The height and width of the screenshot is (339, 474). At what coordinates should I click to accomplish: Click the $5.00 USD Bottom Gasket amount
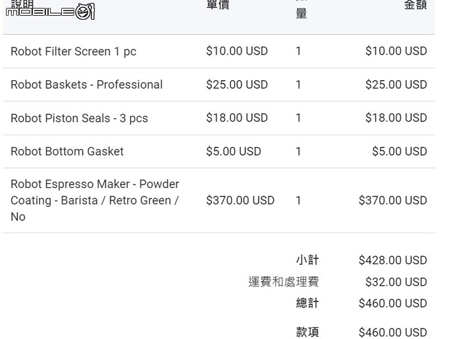pyautogui.click(x=400, y=151)
